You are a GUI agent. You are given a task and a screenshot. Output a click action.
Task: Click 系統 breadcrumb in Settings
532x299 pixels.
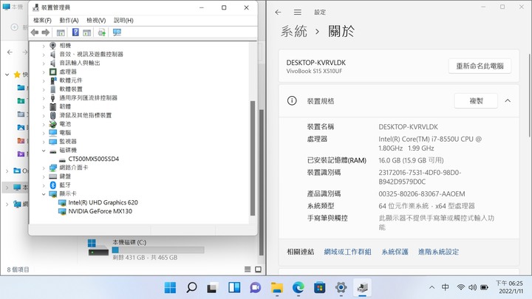click(x=294, y=31)
